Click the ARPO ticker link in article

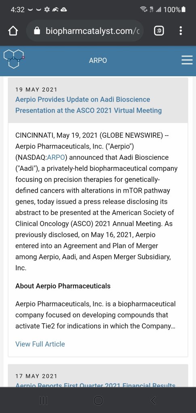pos(56,158)
